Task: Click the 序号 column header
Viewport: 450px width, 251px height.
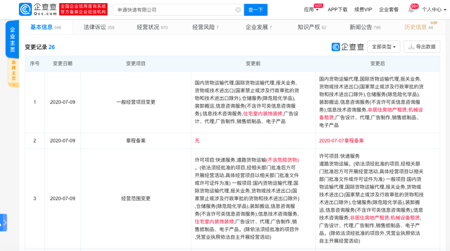Action: coord(35,64)
